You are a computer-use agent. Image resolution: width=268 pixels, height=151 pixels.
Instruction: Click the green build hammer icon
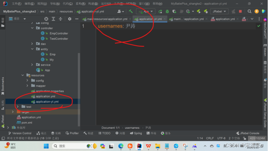pyautogui.click(x=131, y=11)
